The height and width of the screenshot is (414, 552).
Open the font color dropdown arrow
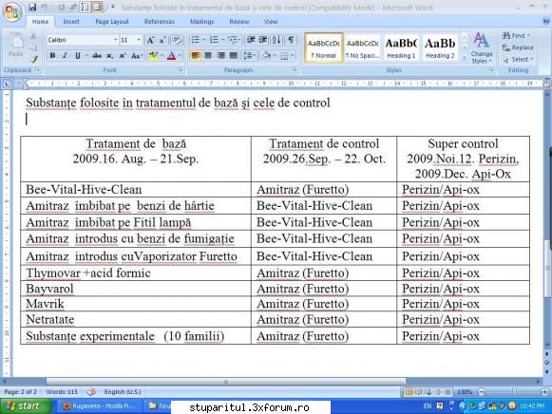(x=180, y=56)
